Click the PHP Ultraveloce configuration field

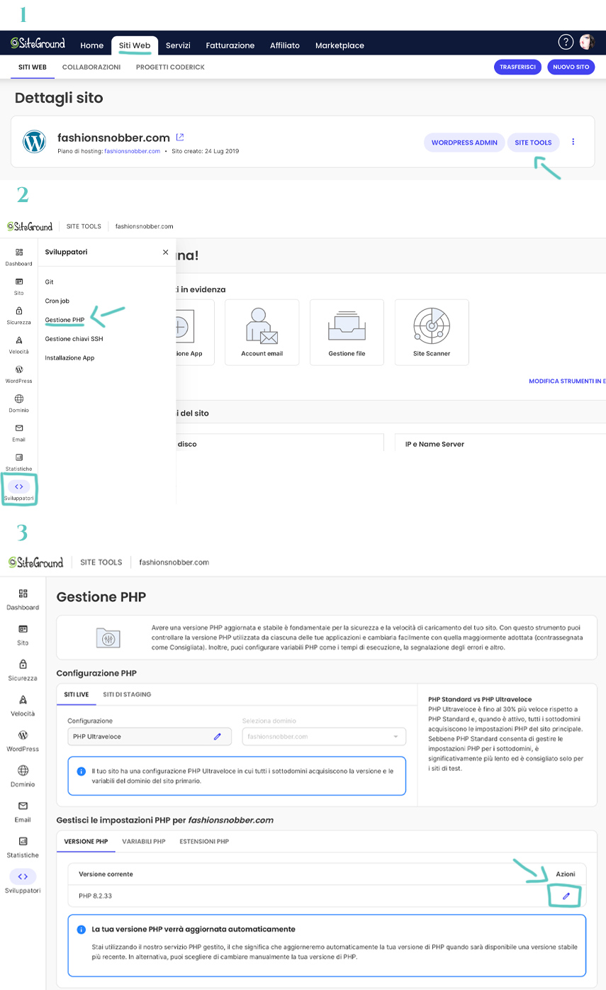[x=150, y=736]
